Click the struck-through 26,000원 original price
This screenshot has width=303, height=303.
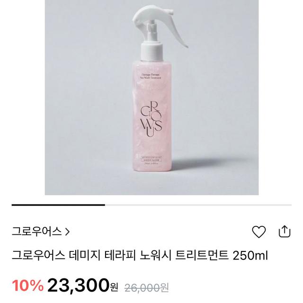click(147, 288)
